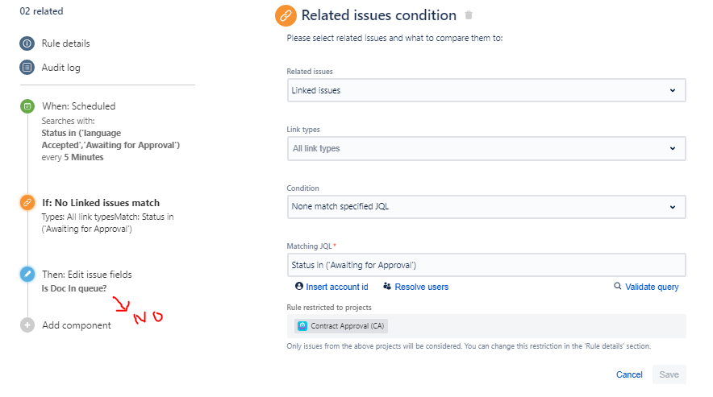The height and width of the screenshot is (397, 713).
Task: Open the Audit log section
Action: (61, 68)
